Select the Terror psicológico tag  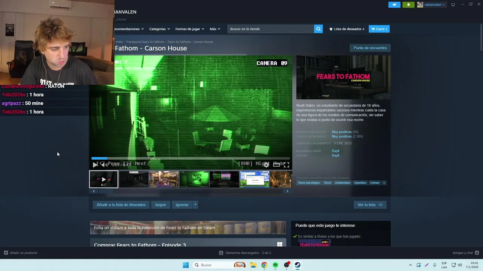[309, 183]
